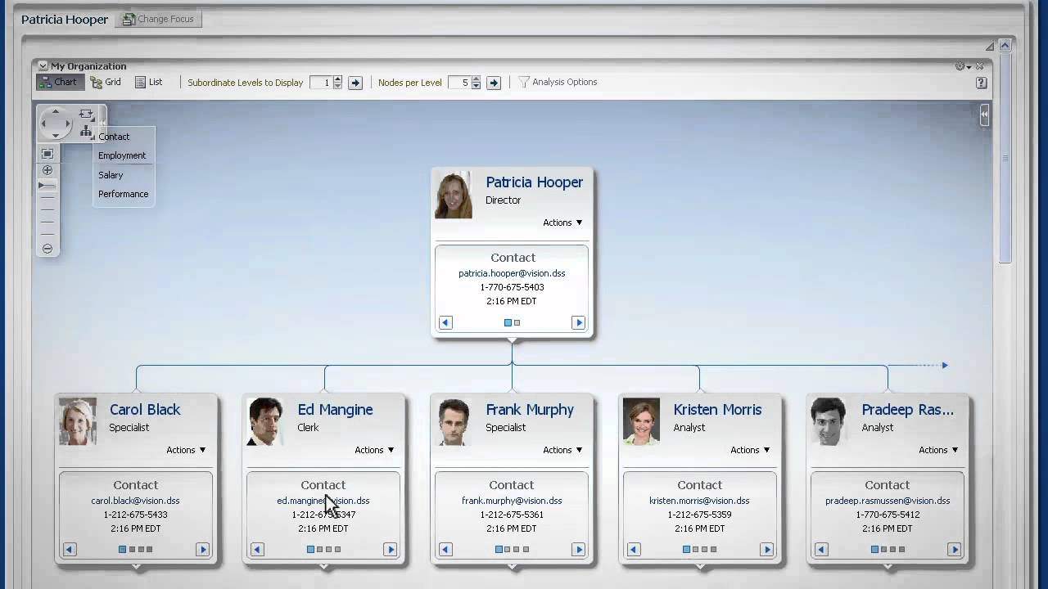Click the Nodes per Level field
The width and height of the screenshot is (1048, 589).
pos(459,83)
